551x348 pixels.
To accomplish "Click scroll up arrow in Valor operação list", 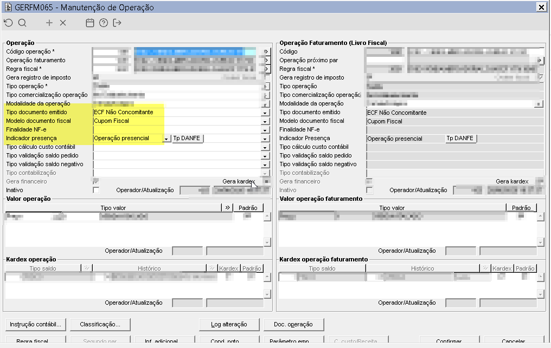I will tap(267, 216).
